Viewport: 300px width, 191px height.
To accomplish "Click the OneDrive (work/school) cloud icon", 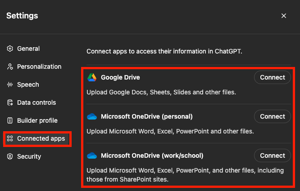I will tap(92, 155).
